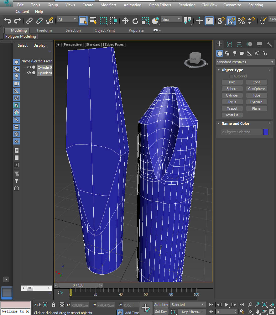
Task: Open the Modifiers menu
Action: [108, 5]
